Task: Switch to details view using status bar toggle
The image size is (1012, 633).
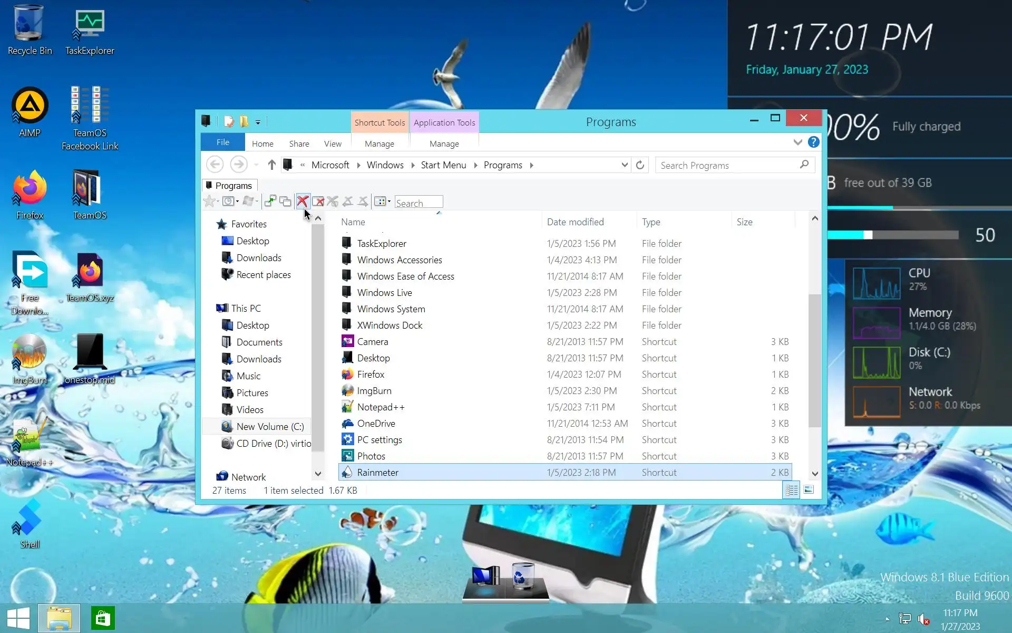Action: [791, 490]
